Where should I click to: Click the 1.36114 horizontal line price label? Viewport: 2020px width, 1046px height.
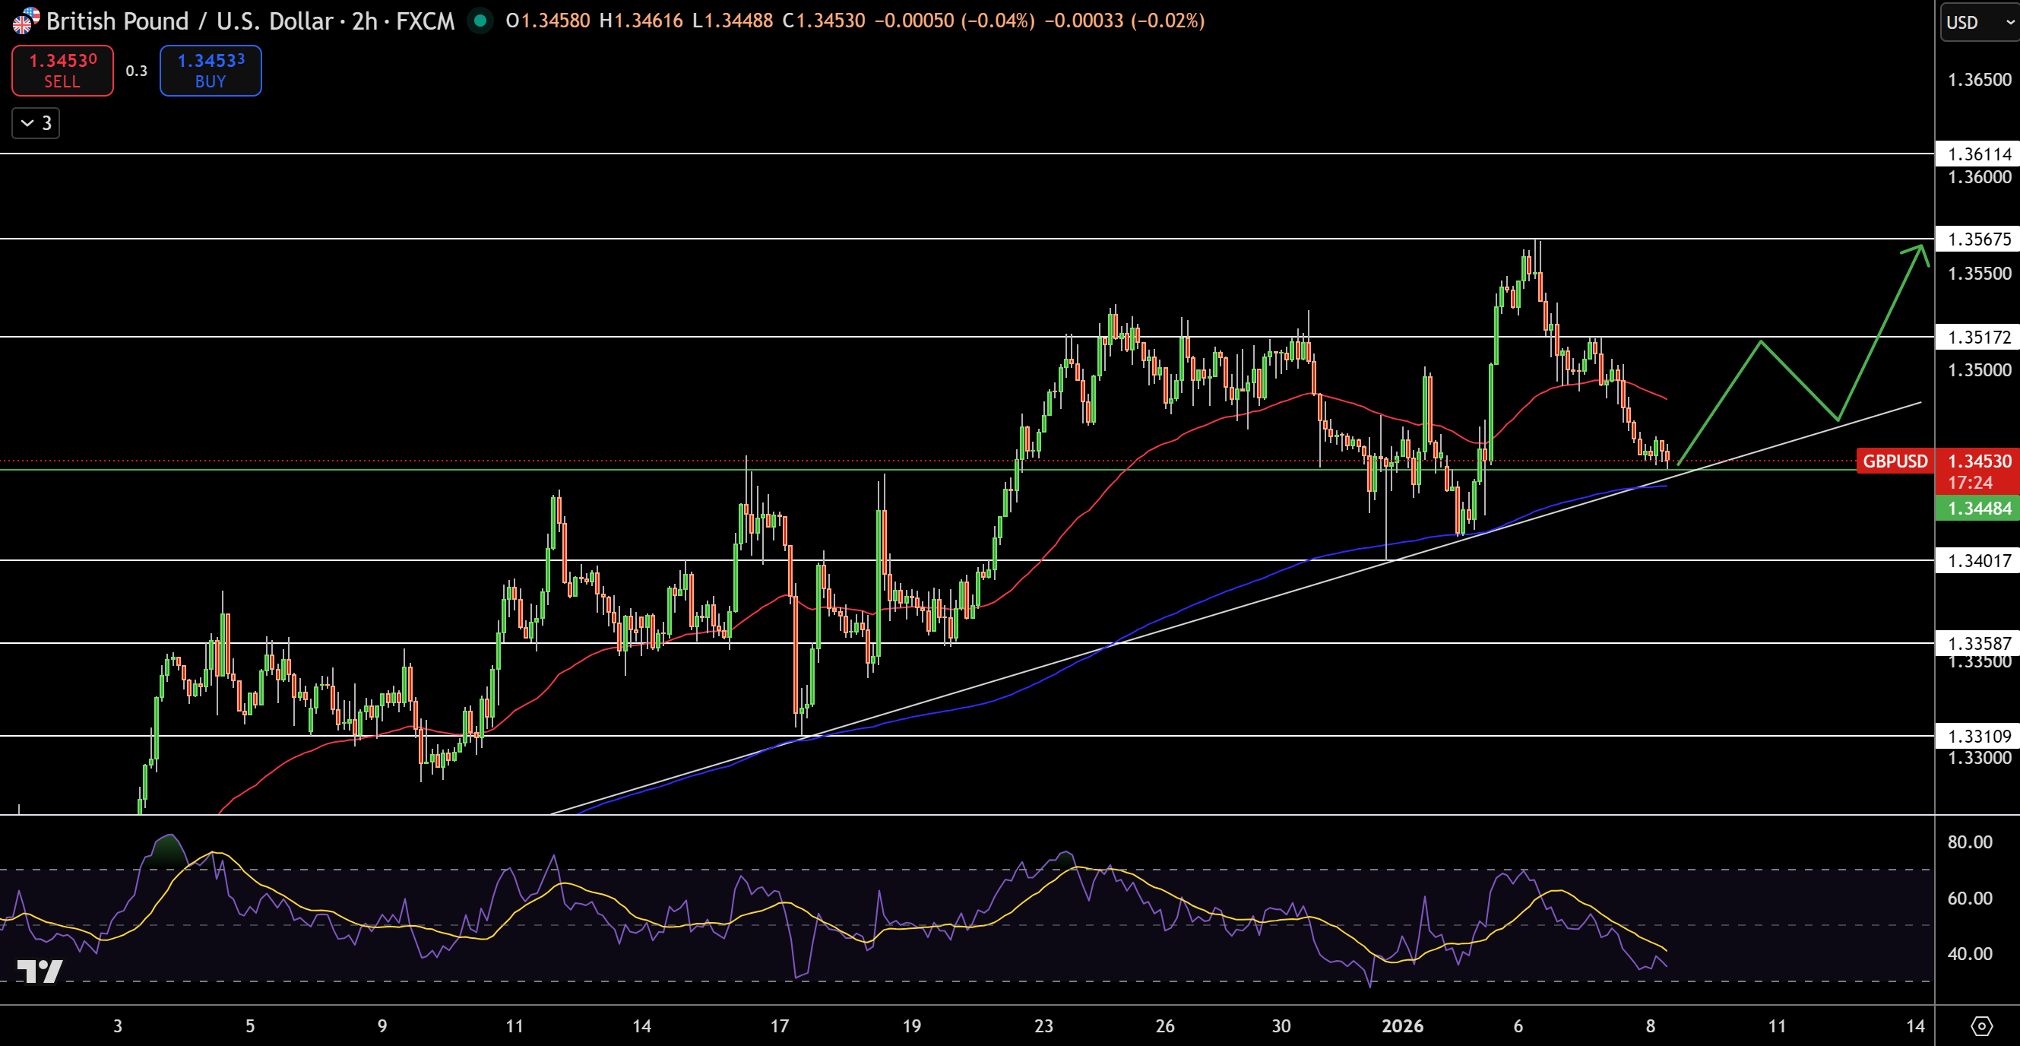(1977, 154)
